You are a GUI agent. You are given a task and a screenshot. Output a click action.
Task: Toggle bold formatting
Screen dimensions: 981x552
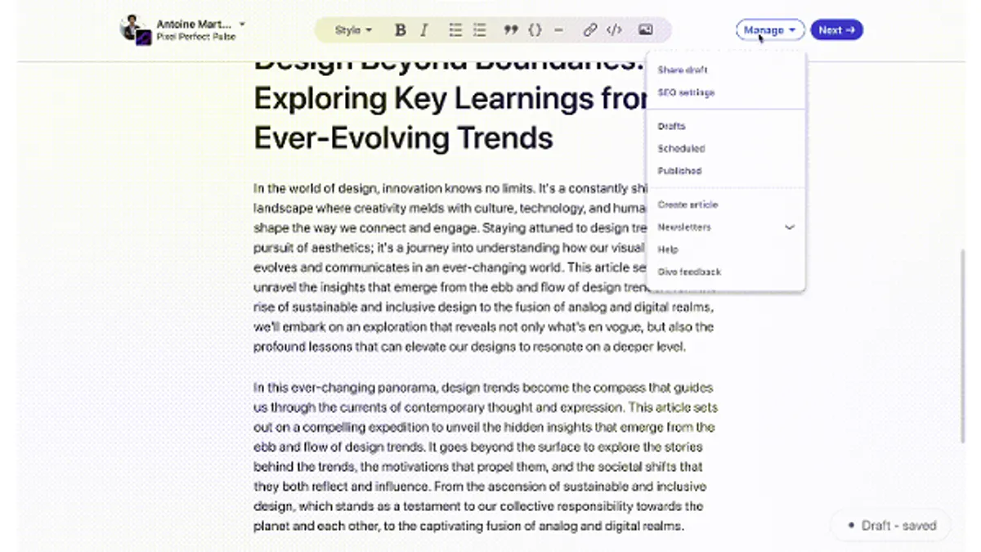click(401, 30)
